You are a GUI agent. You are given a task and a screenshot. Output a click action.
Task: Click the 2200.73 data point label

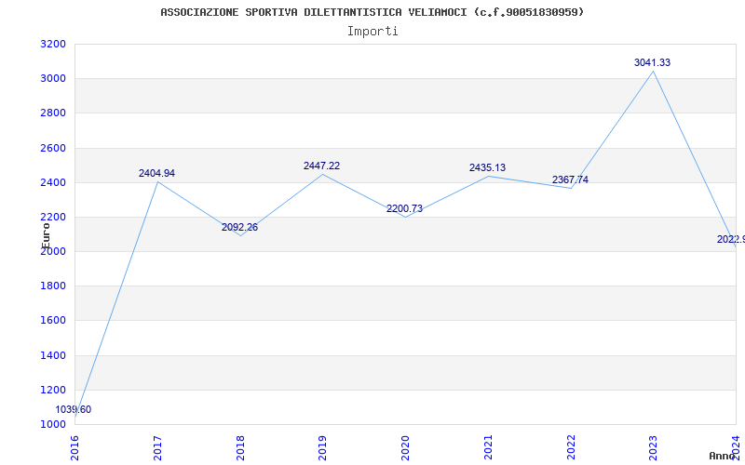pyautogui.click(x=404, y=208)
